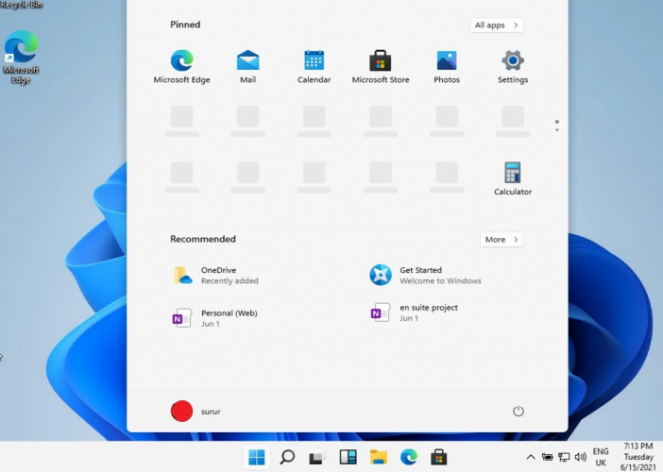Open the Calendar pinned app
663x472 pixels.
(x=314, y=67)
